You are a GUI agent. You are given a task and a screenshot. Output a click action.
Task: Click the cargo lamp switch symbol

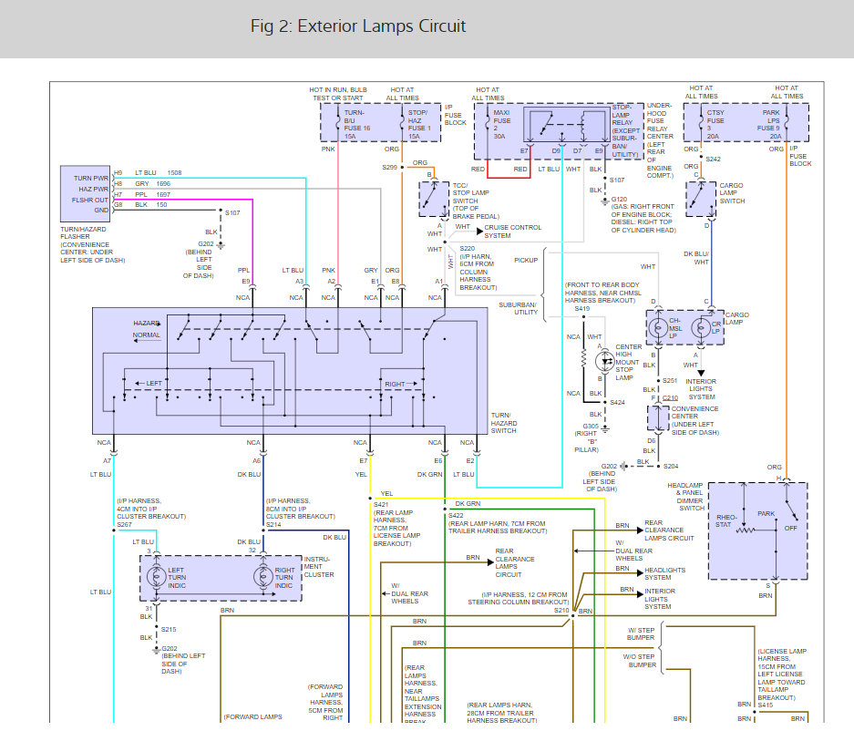point(700,199)
